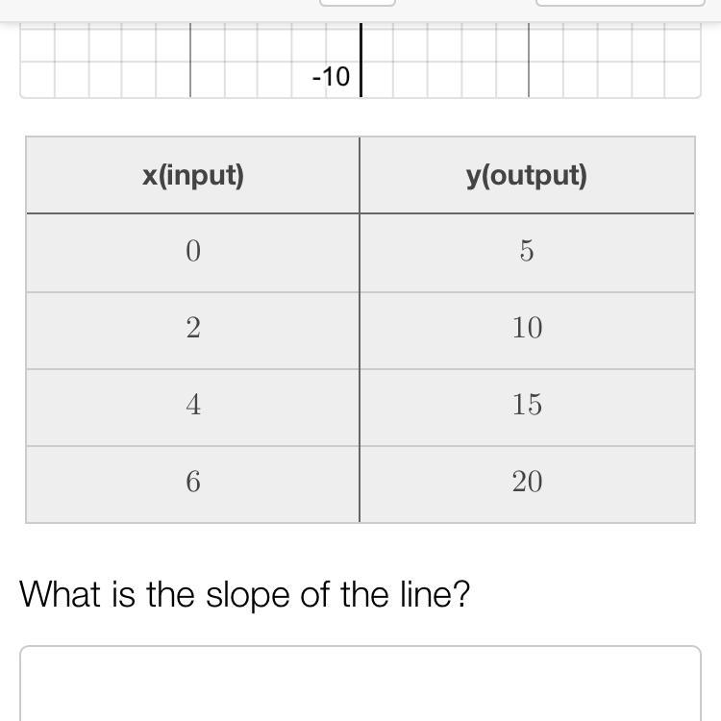Click the table cell with x value 0

click(192, 253)
